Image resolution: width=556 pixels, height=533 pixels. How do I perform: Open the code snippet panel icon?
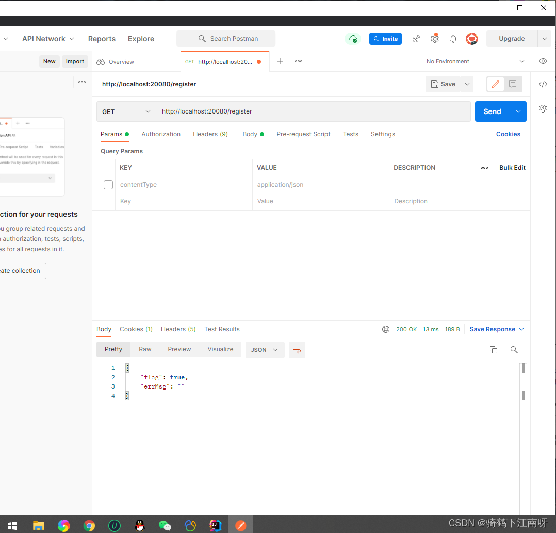(x=543, y=84)
